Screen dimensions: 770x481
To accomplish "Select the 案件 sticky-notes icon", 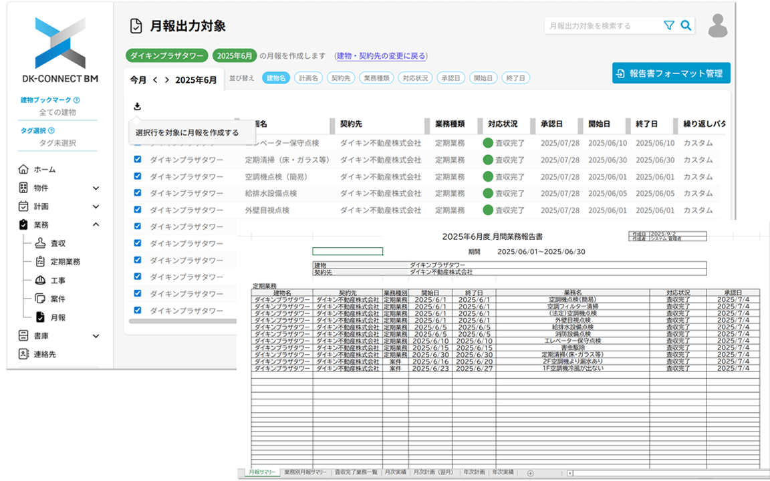I will (x=39, y=297).
